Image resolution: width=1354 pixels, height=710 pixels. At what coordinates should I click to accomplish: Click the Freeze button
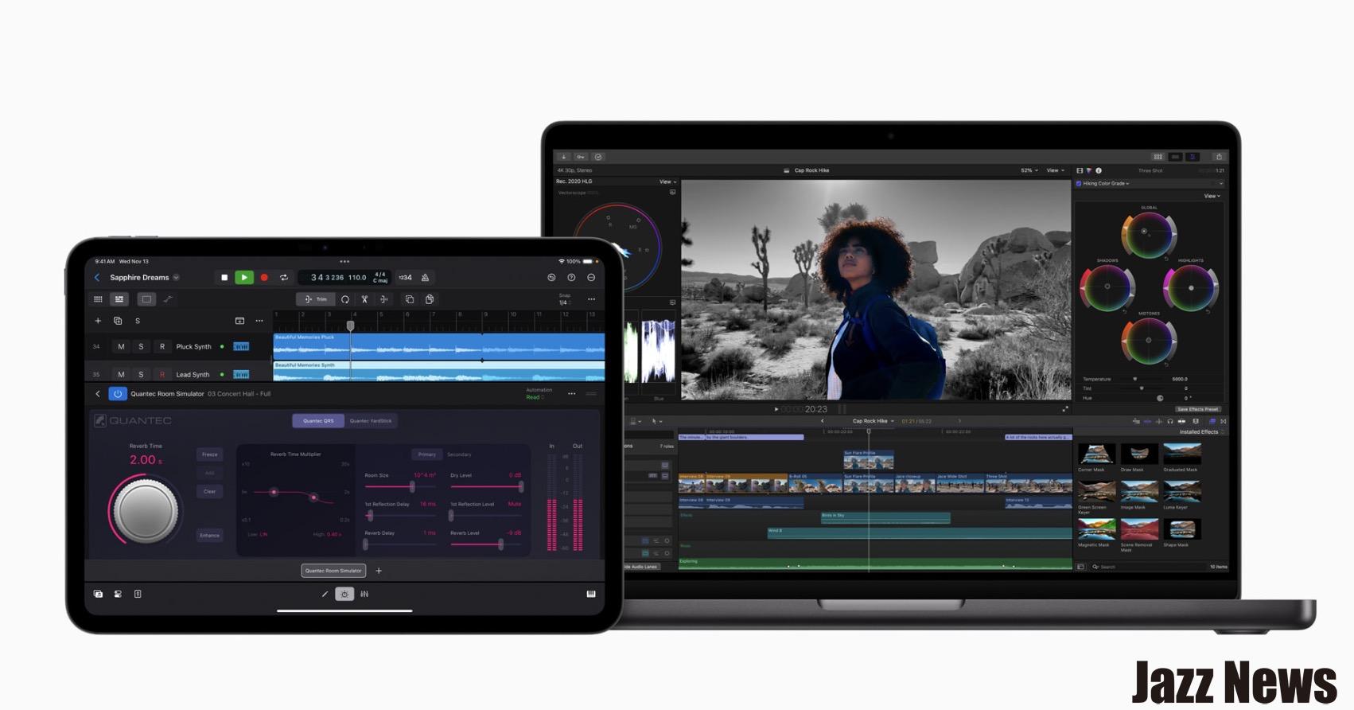click(x=209, y=454)
